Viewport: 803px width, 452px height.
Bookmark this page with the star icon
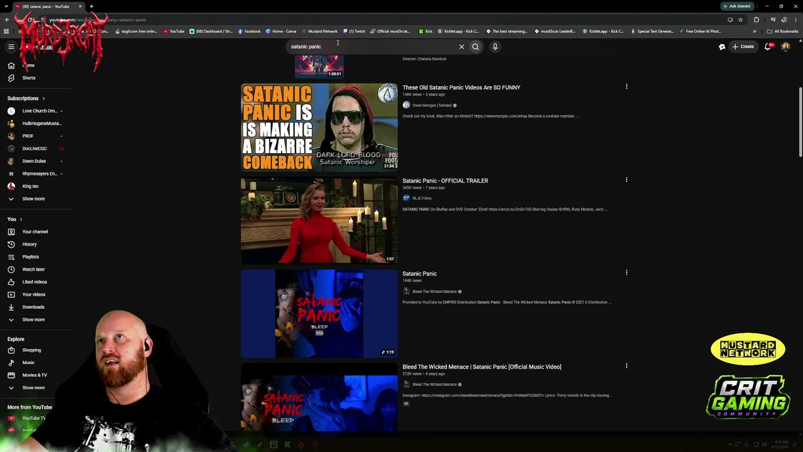(740, 19)
